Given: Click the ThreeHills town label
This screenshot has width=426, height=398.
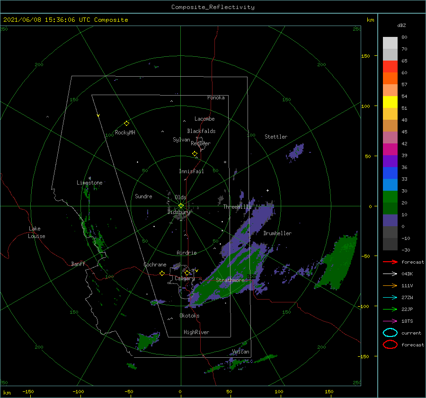Looking at the screenshot, I should [x=237, y=207].
